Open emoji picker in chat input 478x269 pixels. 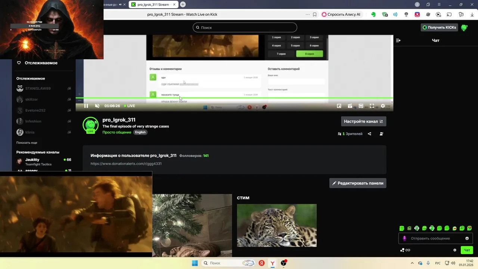pyautogui.click(x=467, y=238)
